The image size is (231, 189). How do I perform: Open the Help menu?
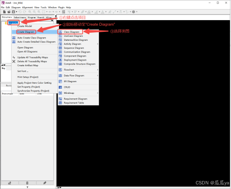coord(68,8)
